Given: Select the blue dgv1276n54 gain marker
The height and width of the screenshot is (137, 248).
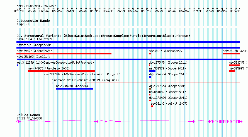Looking at the screenshot, I should coord(150,77).
